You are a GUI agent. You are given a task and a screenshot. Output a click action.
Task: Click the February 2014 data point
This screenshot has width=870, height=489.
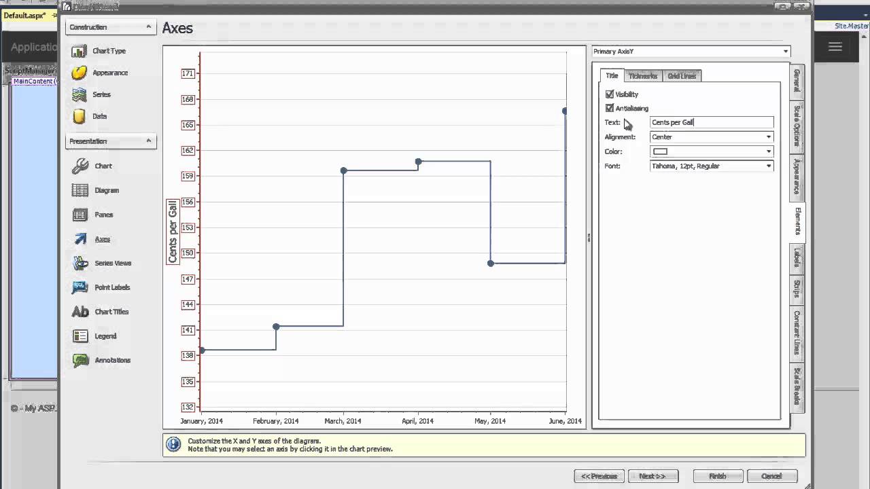276,327
